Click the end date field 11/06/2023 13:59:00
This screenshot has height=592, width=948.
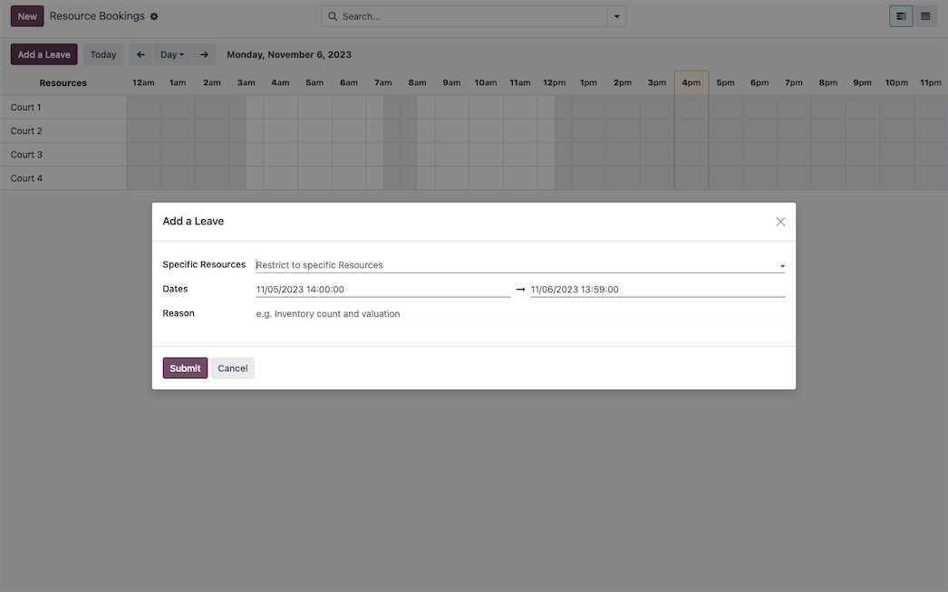(x=657, y=290)
